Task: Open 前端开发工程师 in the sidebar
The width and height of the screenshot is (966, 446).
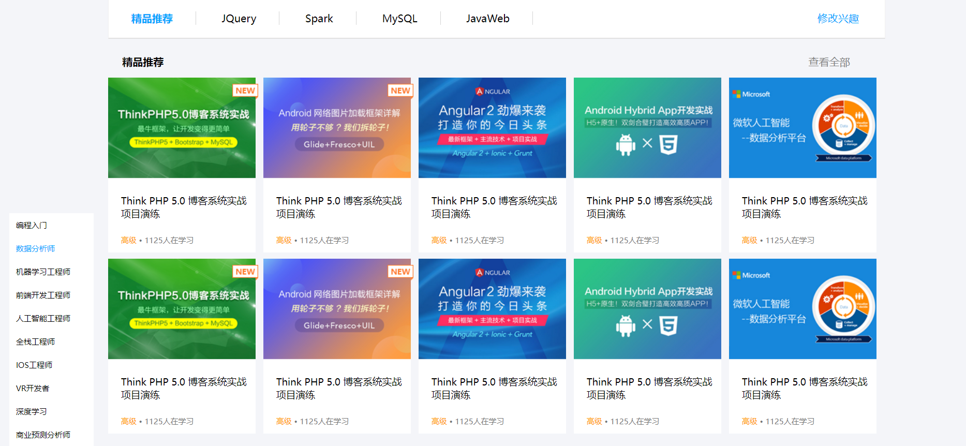Action: click(43, 295)
